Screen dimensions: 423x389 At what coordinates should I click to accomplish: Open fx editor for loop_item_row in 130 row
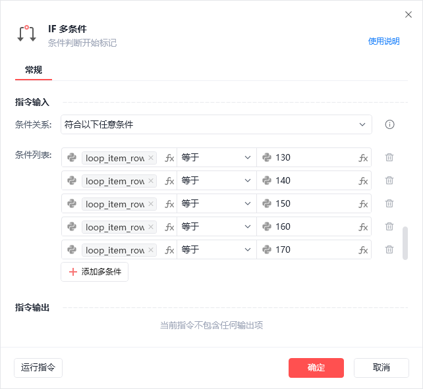pos(169,158)
